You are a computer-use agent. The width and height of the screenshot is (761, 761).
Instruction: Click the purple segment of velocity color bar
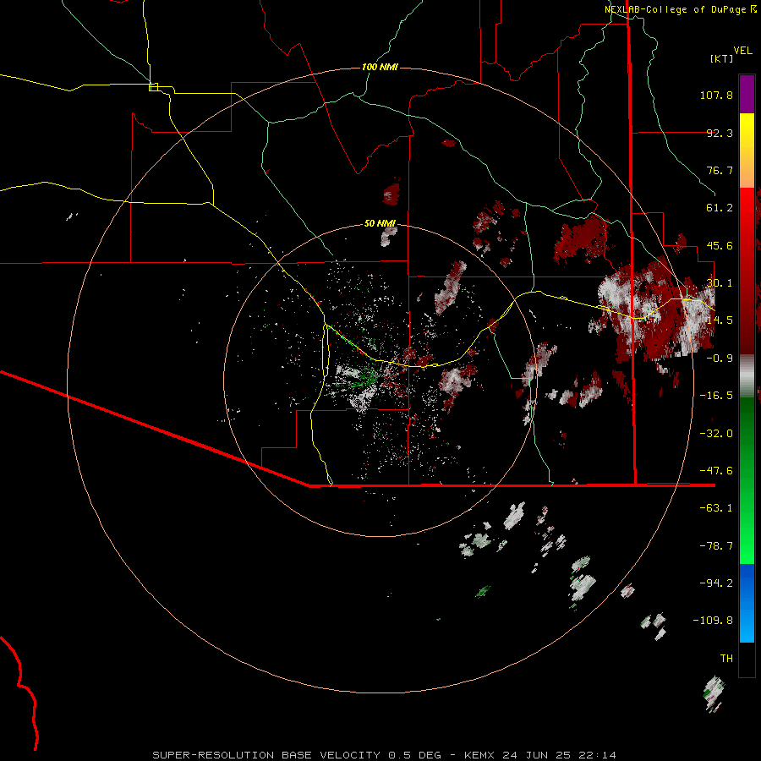point(747,95)
